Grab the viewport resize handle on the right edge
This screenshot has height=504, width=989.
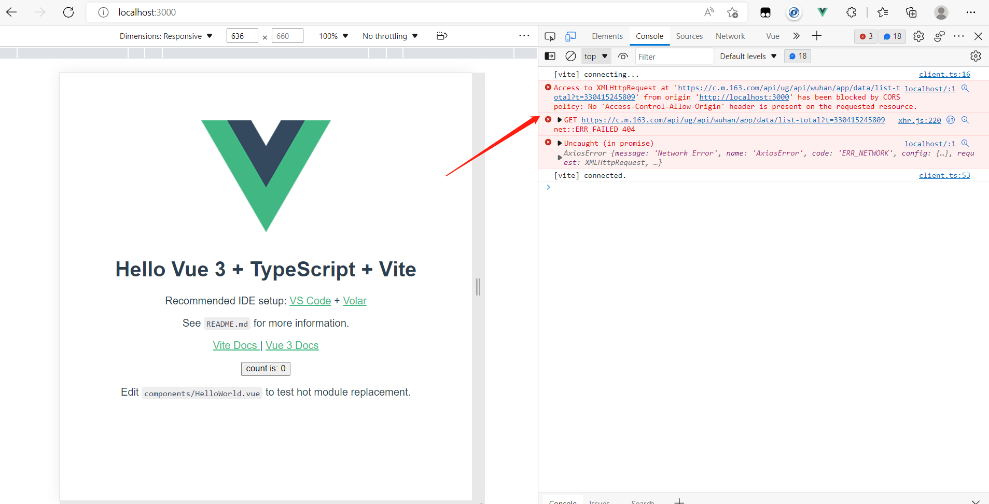coord(478,287)
